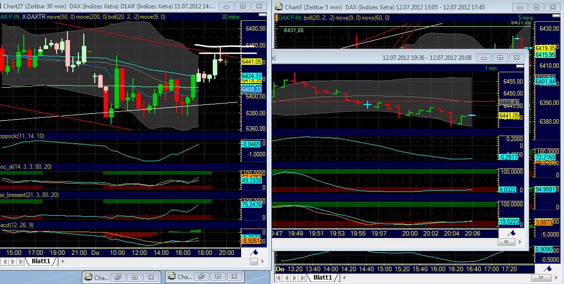The height and width of the screenshot is (284, 564).
Task: Go to next sheet in Chart3
Action: tap(295, 278)
